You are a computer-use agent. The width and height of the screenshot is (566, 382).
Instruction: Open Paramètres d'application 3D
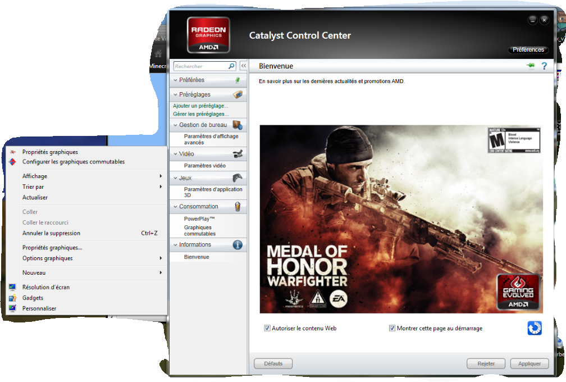tap(213, 192)
